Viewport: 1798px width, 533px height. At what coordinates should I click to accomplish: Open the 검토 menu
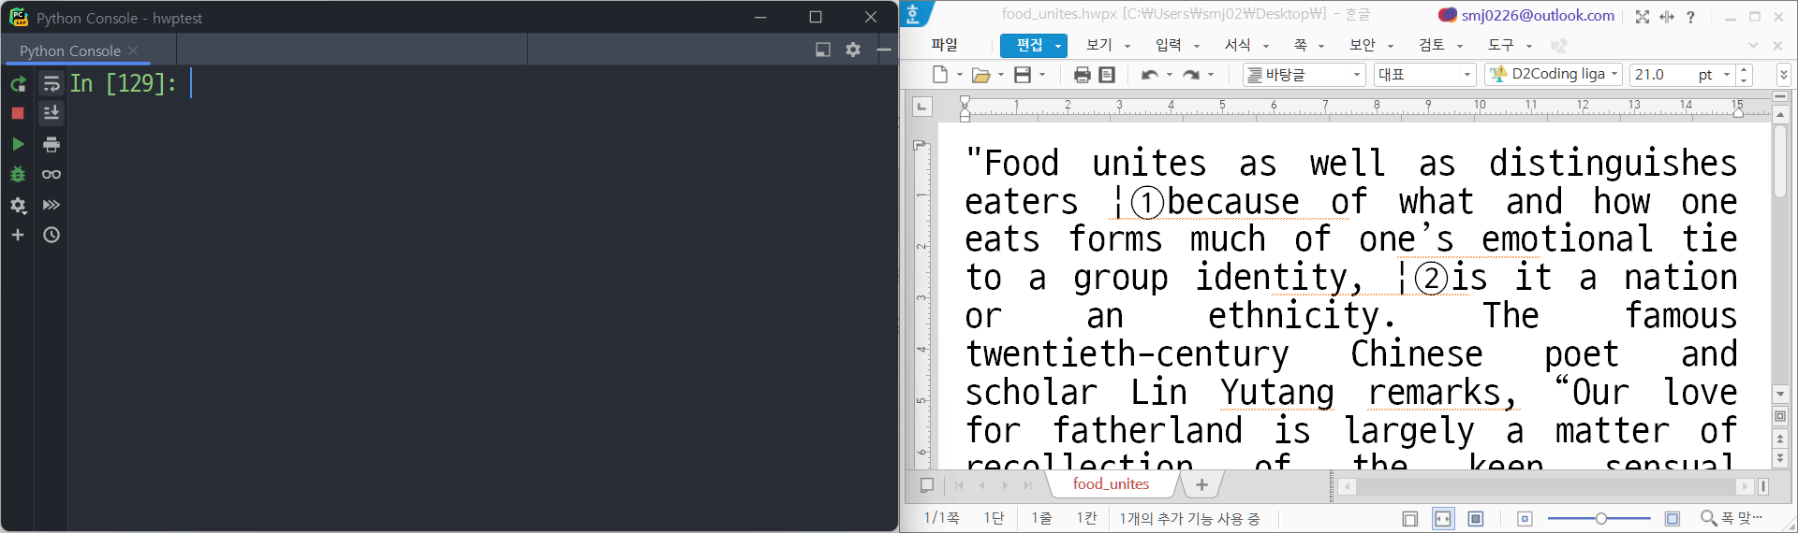click(1431, 45)
